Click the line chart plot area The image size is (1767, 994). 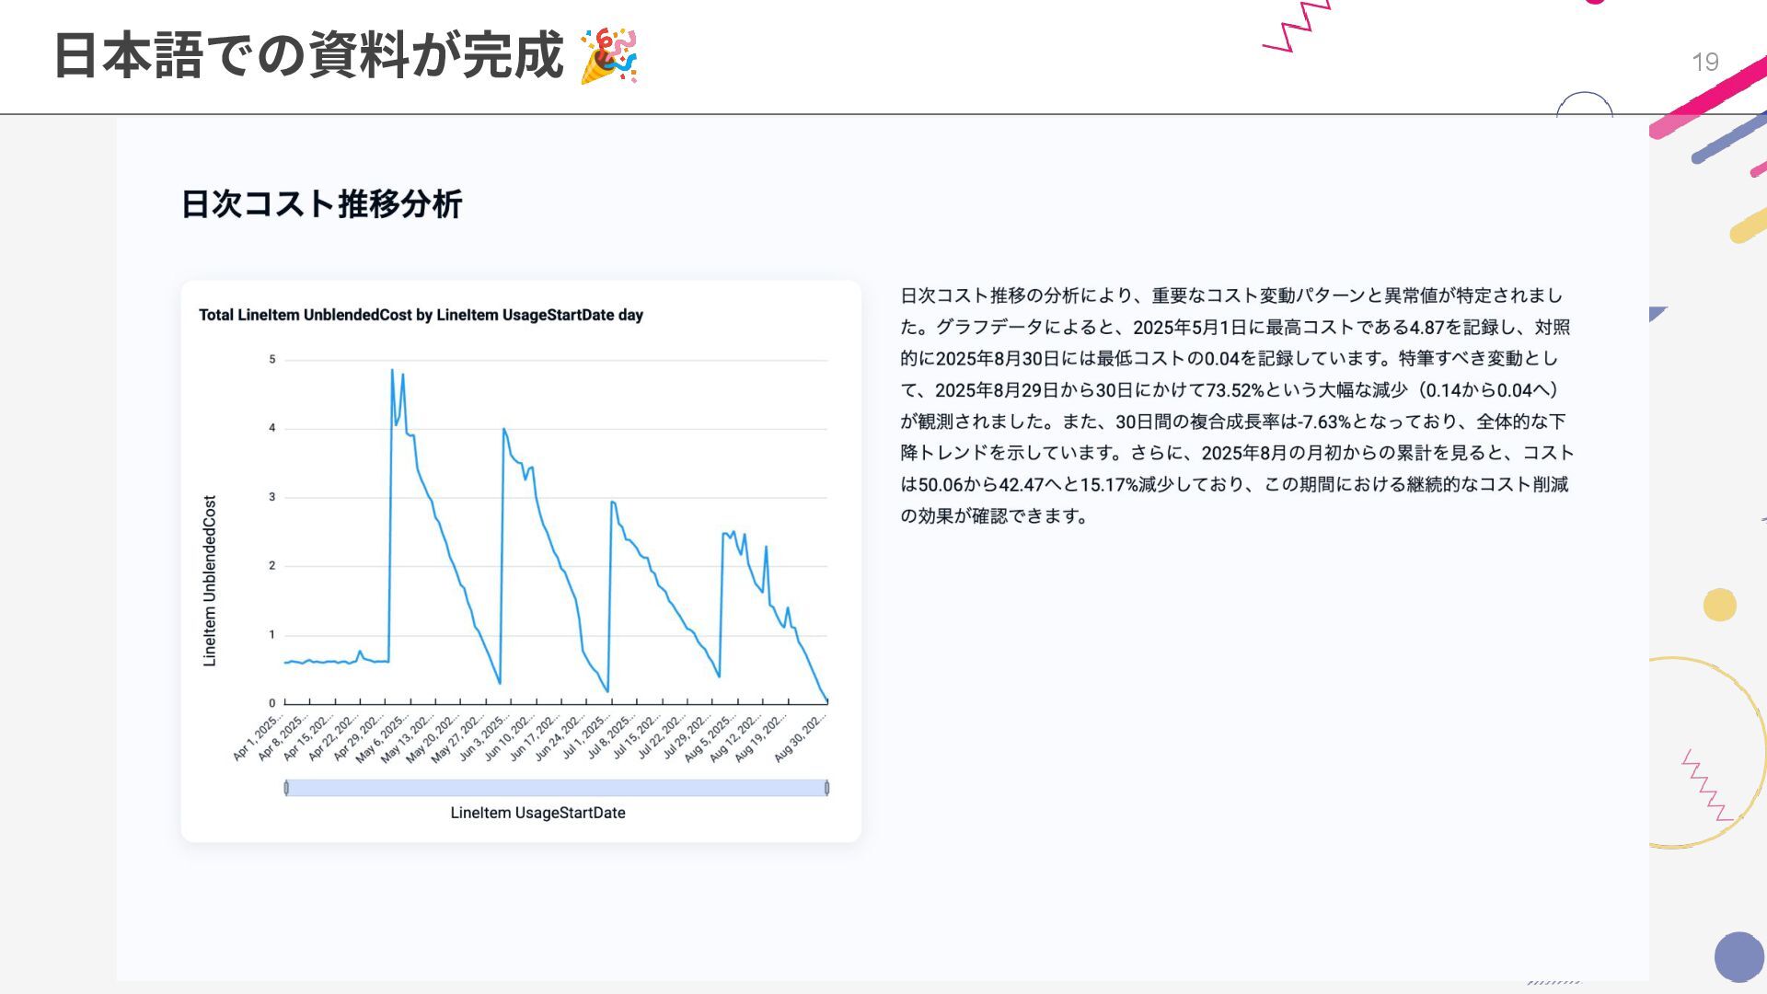(x=556, y=531)
